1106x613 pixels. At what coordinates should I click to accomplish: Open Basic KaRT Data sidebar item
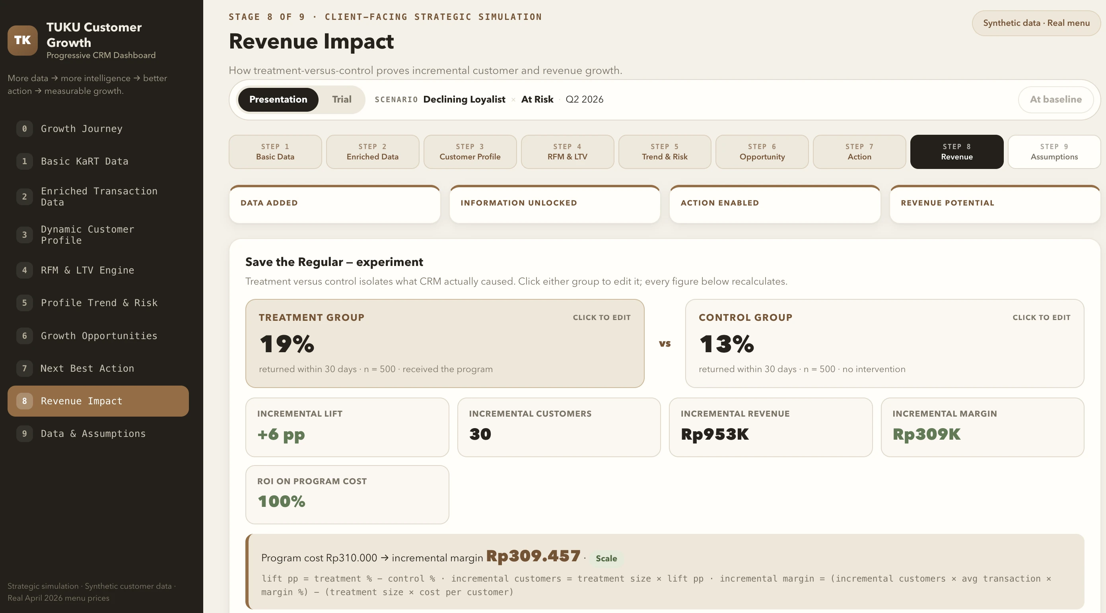pos(98,161)
